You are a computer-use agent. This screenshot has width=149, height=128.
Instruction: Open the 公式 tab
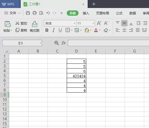click(x=119, y=13)
